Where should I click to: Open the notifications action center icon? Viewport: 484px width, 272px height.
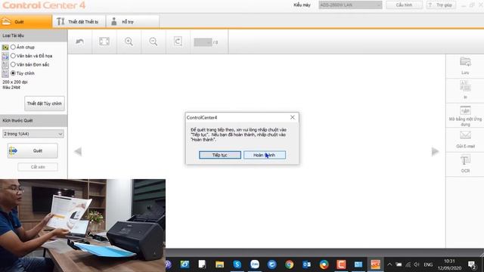[472, 264]
